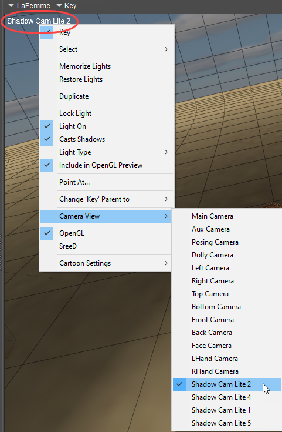Toggle Include in OpenGL Preview
Viewport: 282px width, 432px height.
coord(101,165)
